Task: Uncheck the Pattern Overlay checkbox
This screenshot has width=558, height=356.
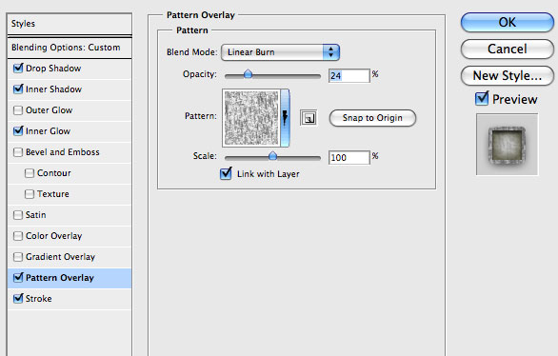Action: [18, 277]
